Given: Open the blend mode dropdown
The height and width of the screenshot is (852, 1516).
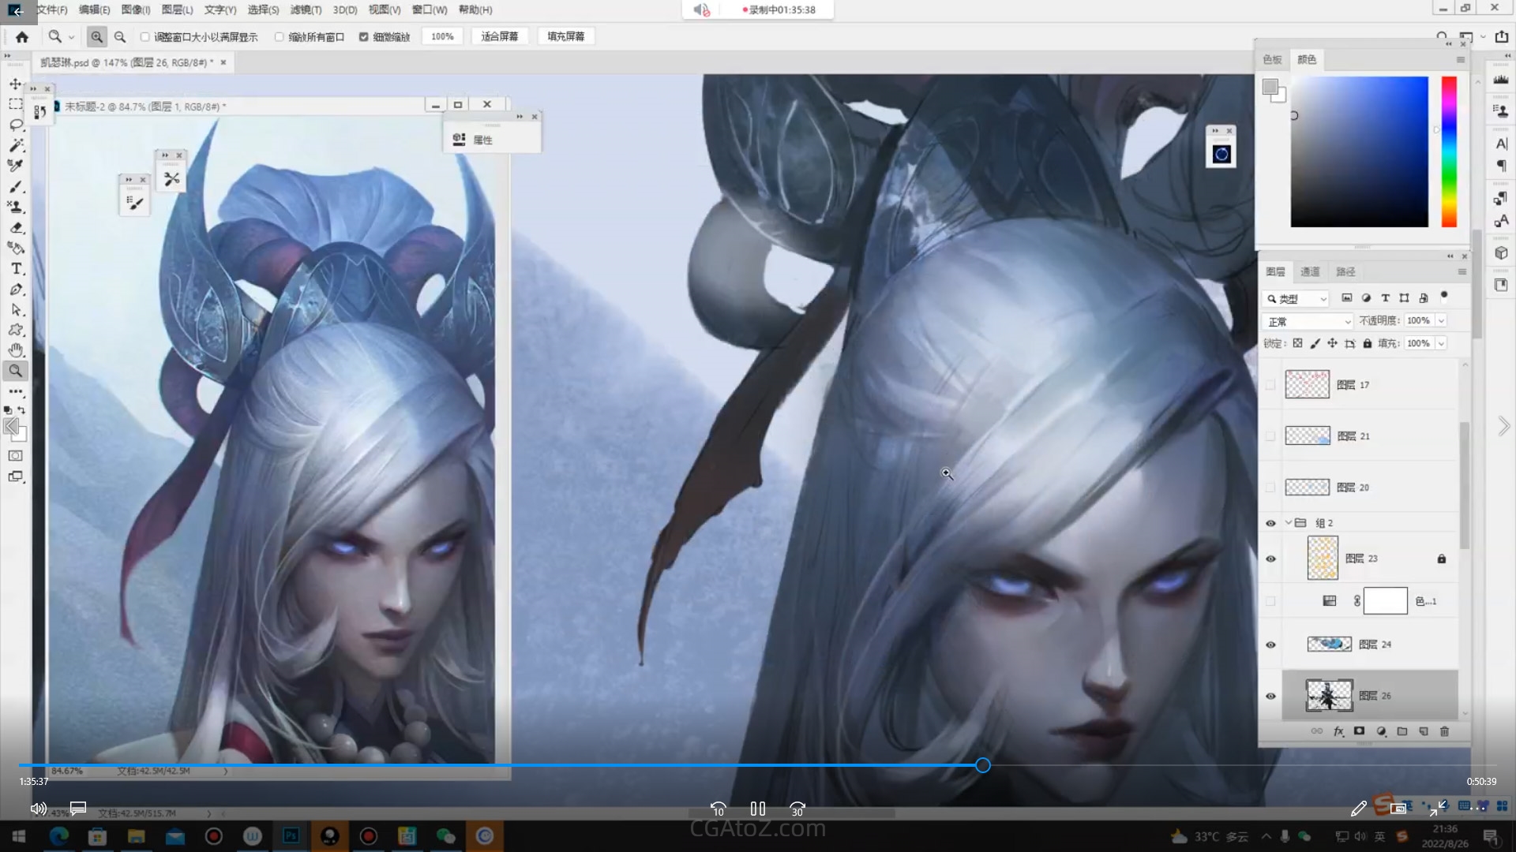Looking at the screenshot, I should (x=1308, y=321).
